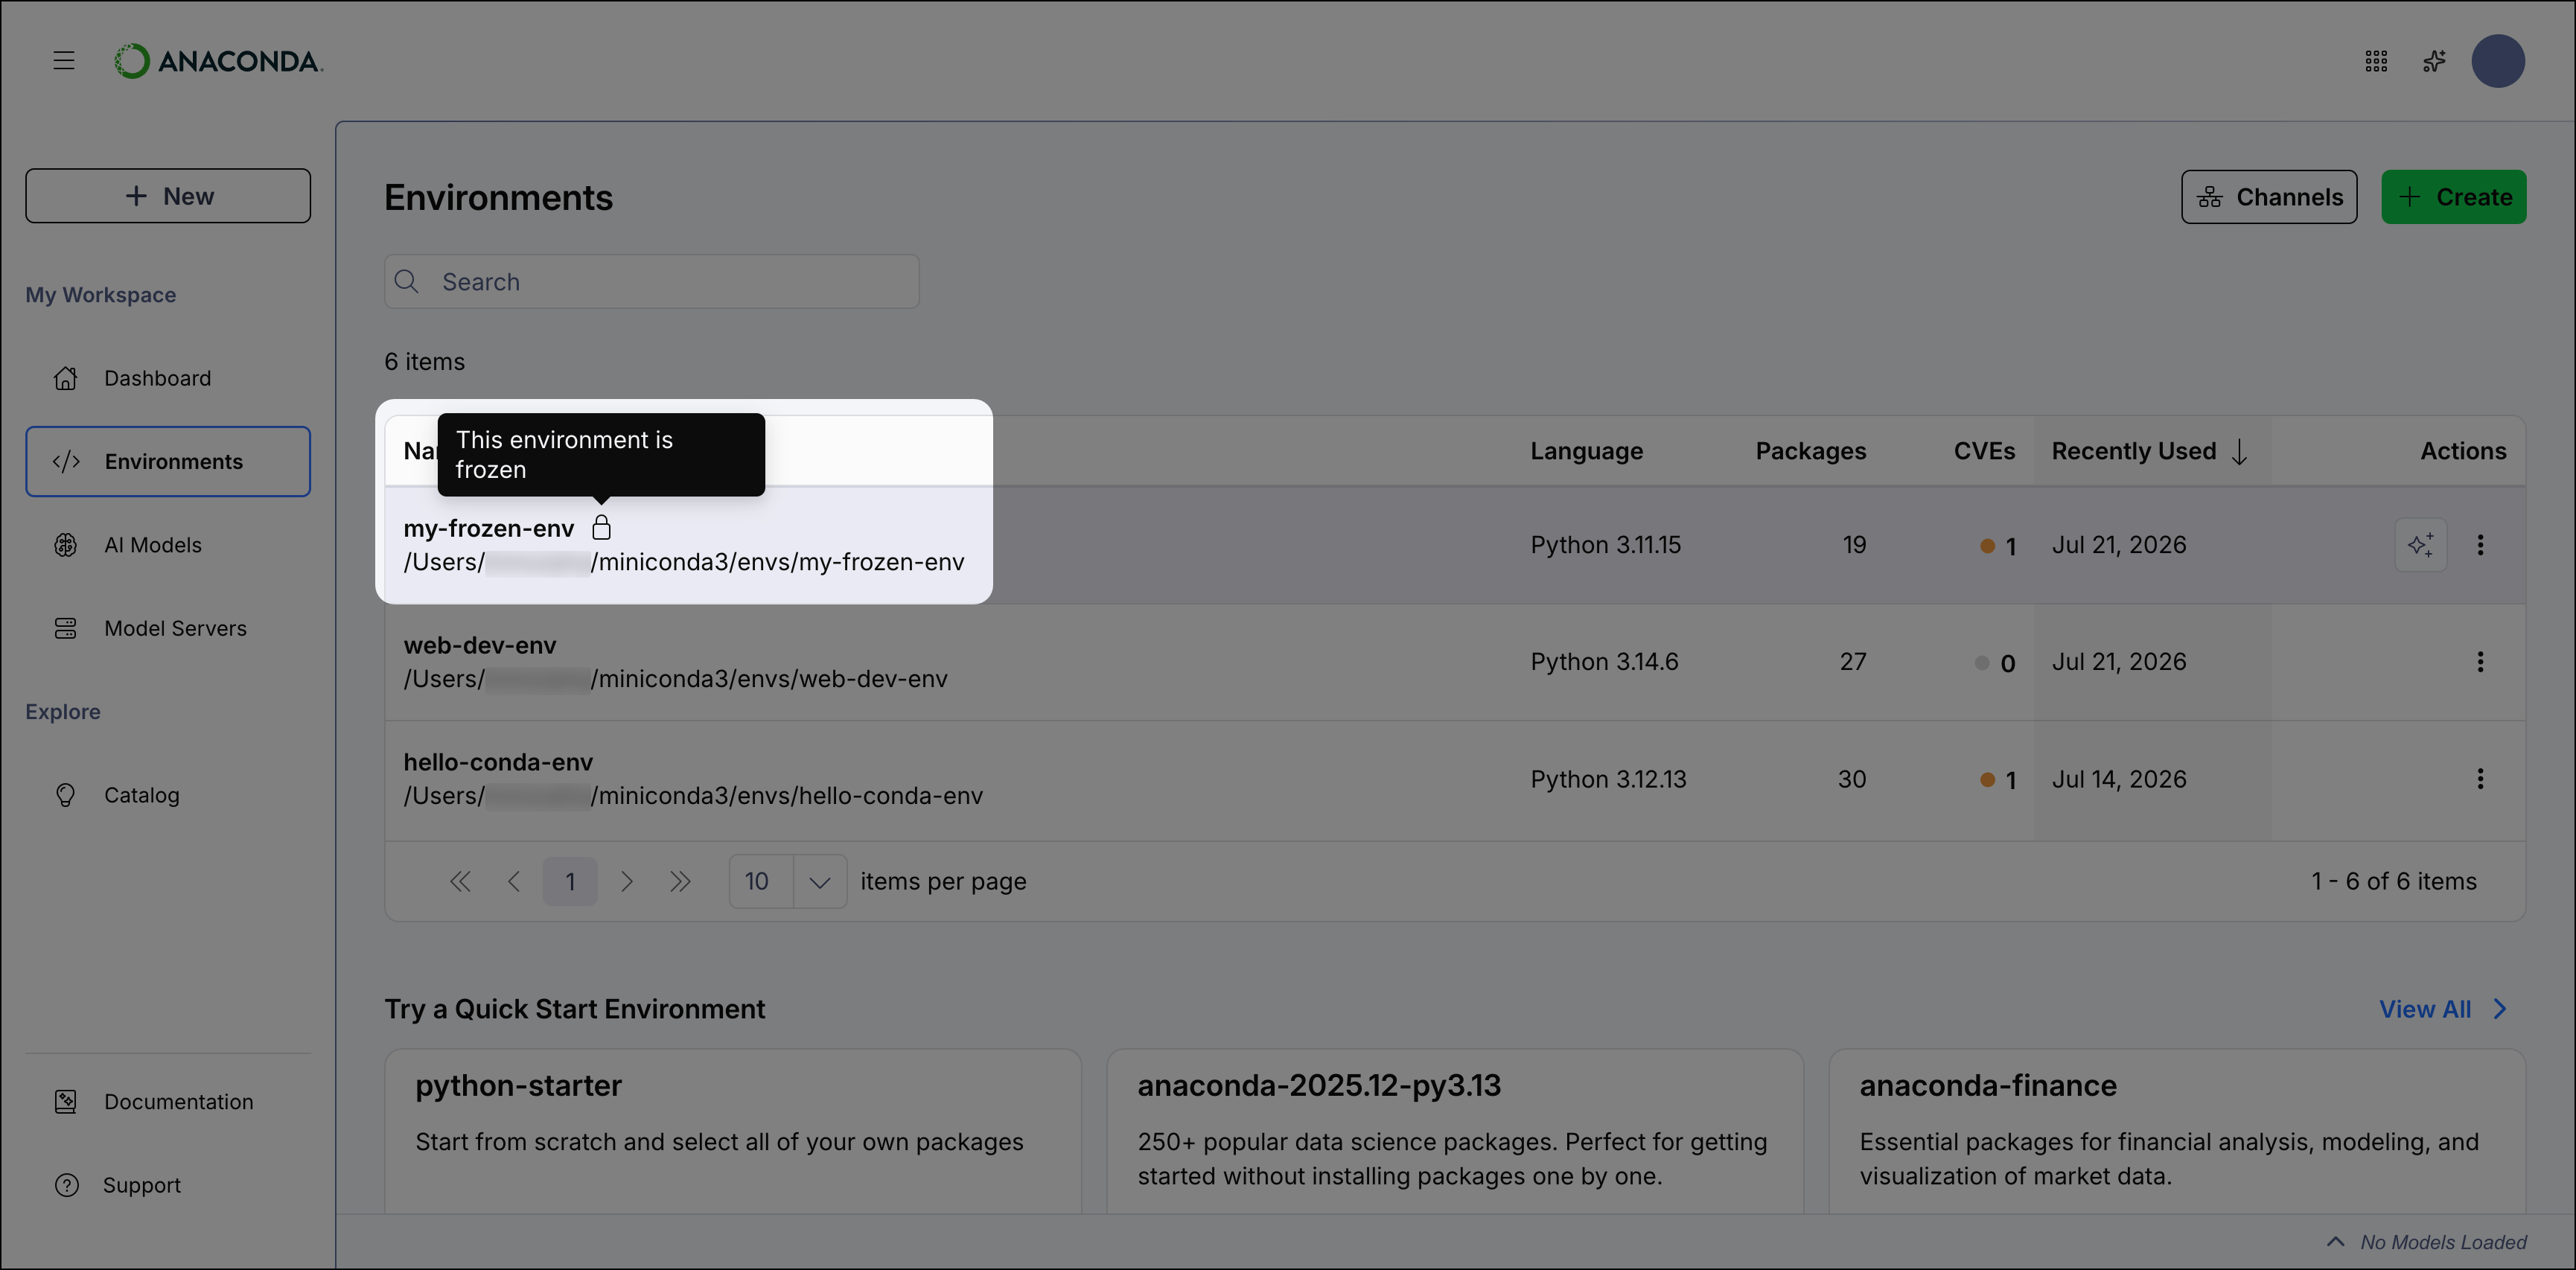The width and height of the screenshot is (2576, 1270).
Task: Open the AI assistant sparkle icon in header
Action: point(2434,62)
